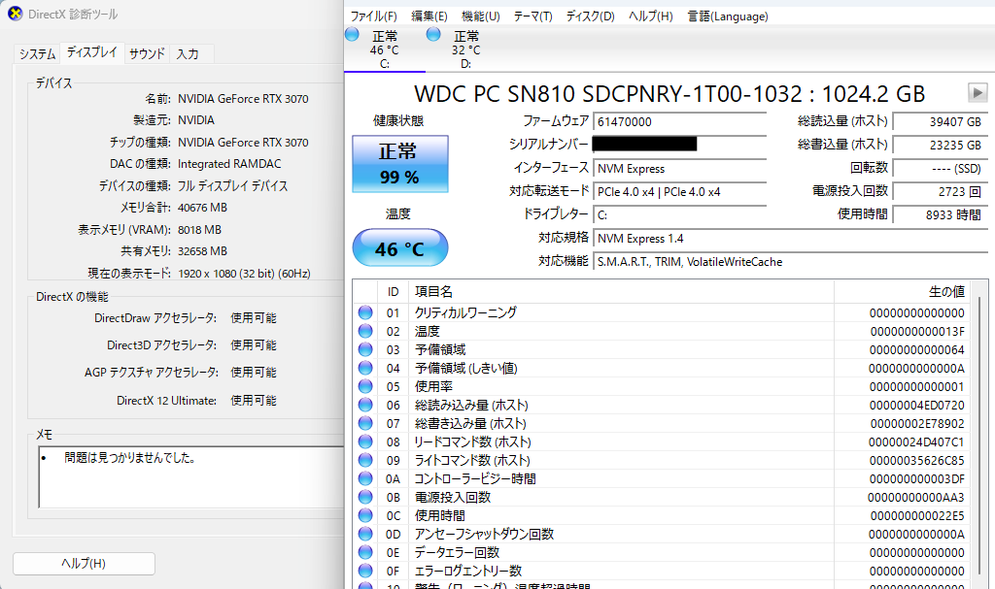Click the 電源投入回数 value 2723 回
Screen dimensions: 995x589
(x=940, y=191)
